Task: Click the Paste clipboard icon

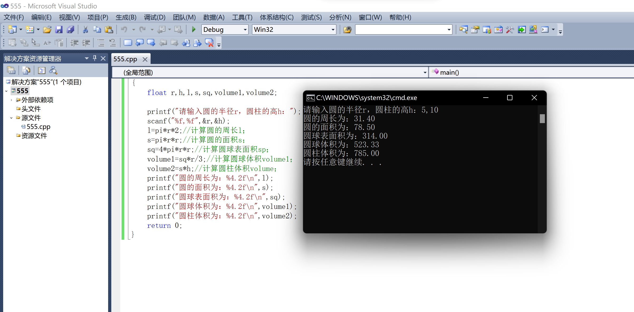Action: (x=109, y=29)
